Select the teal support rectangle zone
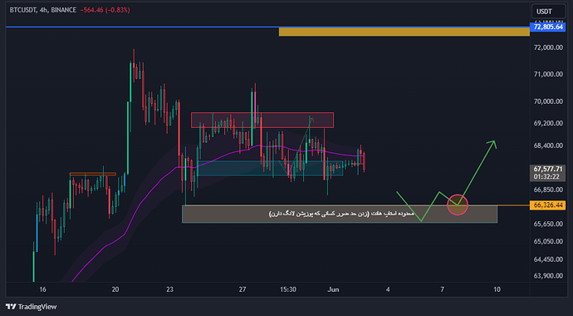 click(270, 168)
